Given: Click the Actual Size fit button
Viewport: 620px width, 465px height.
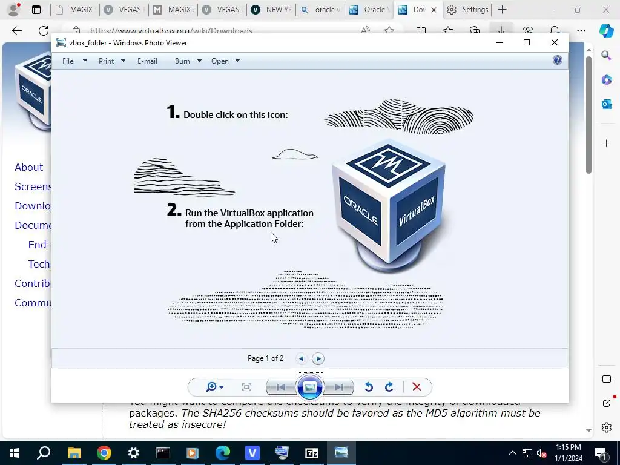Looking at the screenshot, I should coord(247,387).
